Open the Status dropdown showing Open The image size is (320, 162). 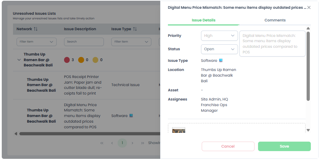(x=219, y=49)
